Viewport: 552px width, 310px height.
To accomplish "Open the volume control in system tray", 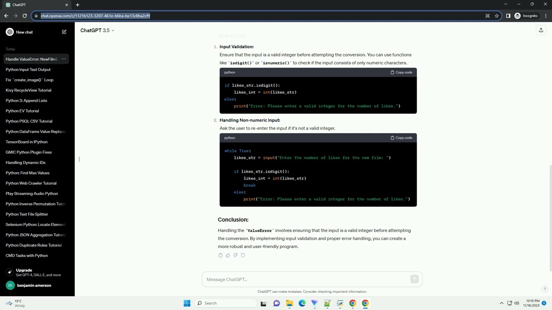I will pyautogui.click(x=517, y=303).
